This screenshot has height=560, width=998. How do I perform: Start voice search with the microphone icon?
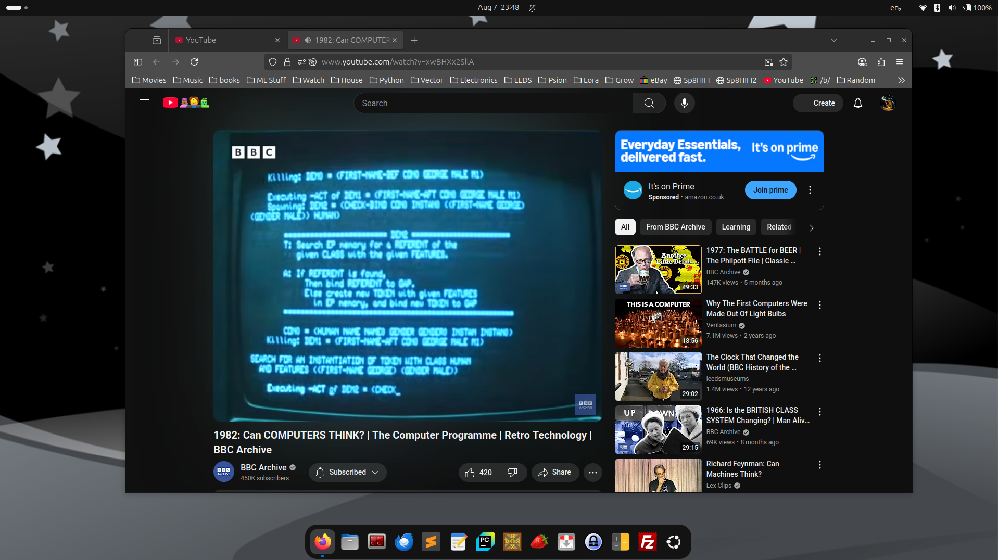684,103
